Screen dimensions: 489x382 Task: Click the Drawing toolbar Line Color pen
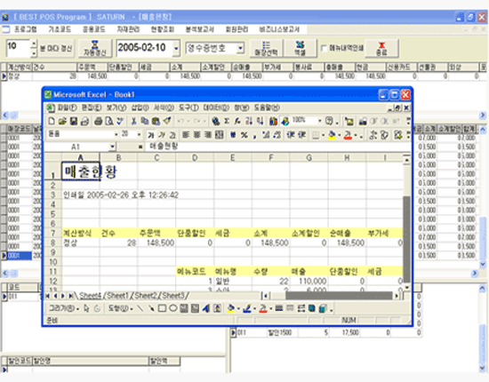click(x=246, y=309)
